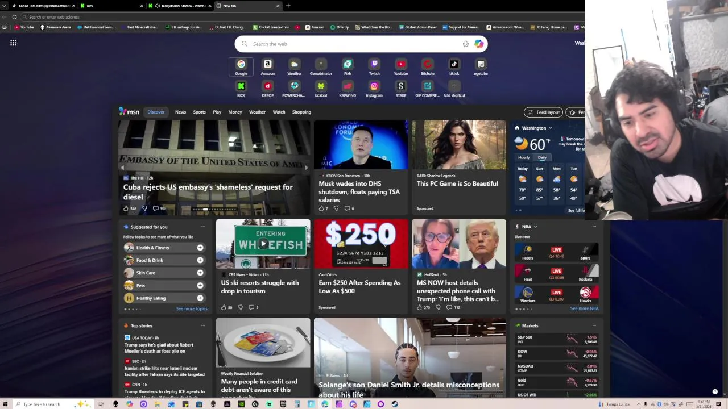The height and width of the screenshot is (409, 728).
Task: Click the browser address bar
Action: (301, 17)
